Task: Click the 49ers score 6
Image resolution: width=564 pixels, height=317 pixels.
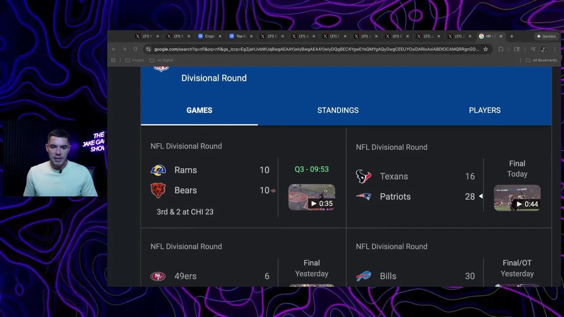Action: pos(267,276)
